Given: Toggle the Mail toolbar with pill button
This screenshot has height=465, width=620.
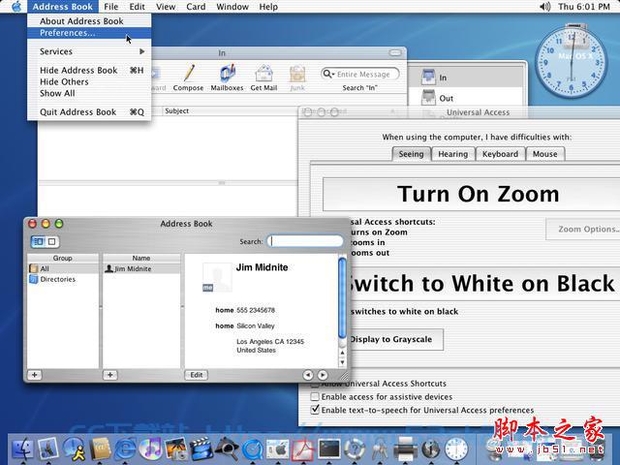Looking at the screenshot, I should pos(394,52).
